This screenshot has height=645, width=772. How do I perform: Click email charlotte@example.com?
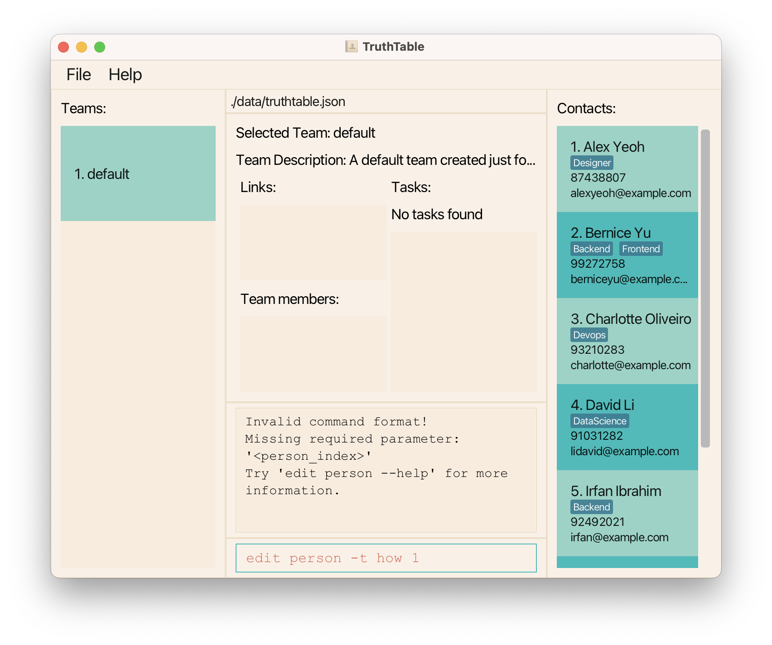[x=630, y=365]
